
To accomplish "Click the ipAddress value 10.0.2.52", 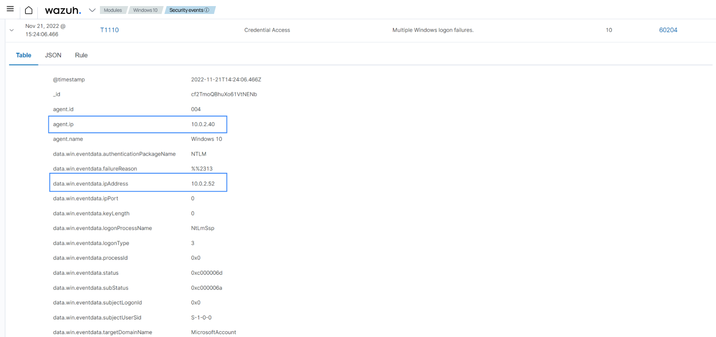I will tap(203, 184).
